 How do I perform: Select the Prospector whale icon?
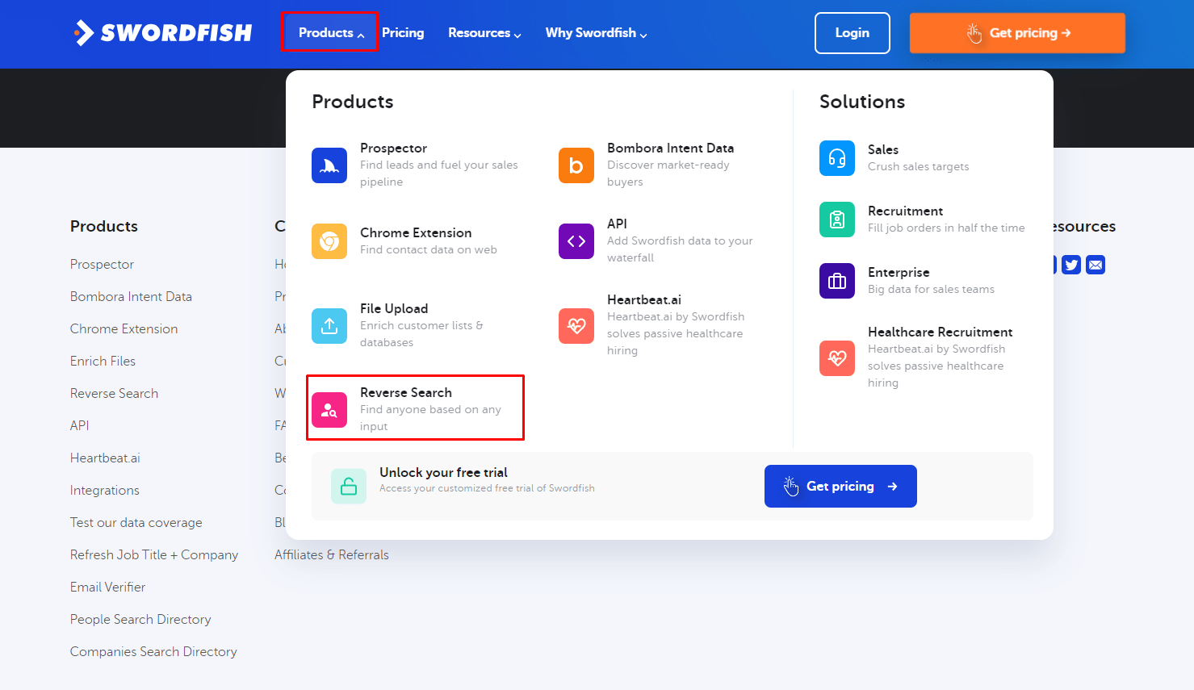pos(329,165)
